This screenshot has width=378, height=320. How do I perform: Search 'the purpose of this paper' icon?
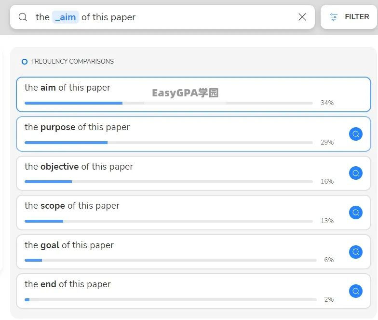(x=356, y=134)
